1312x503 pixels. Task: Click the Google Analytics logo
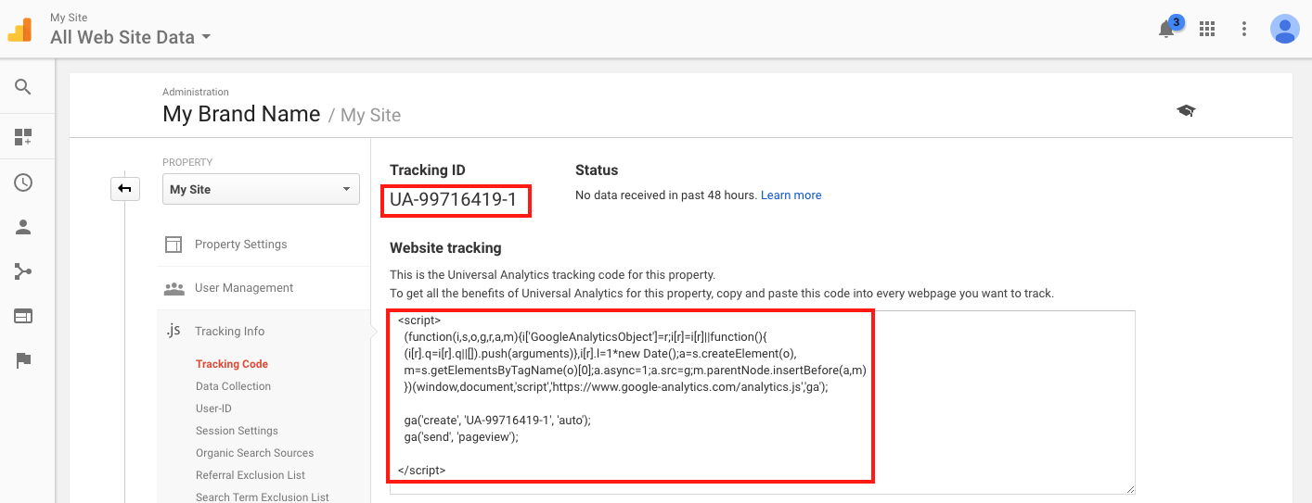19,30
